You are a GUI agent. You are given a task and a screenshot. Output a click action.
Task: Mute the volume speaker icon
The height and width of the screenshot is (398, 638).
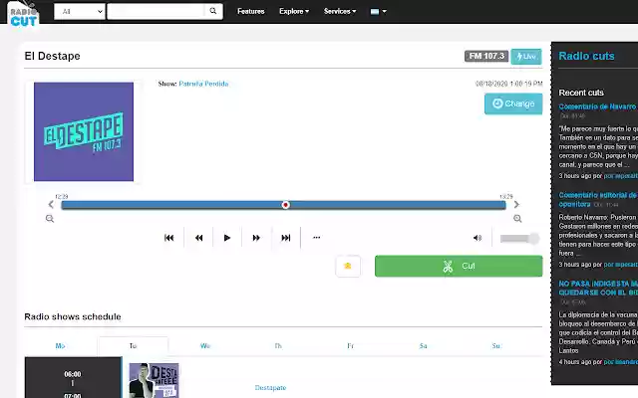[x=478, y=238]
